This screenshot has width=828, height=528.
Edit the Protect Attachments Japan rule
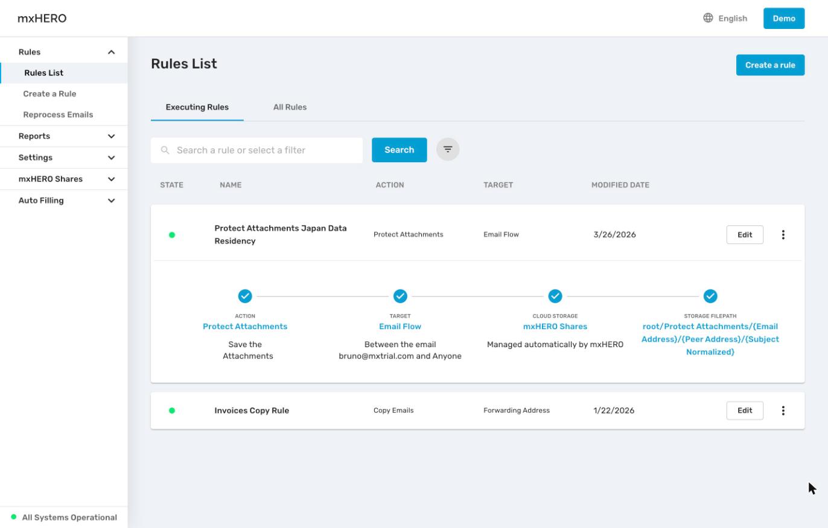point(745,234)
